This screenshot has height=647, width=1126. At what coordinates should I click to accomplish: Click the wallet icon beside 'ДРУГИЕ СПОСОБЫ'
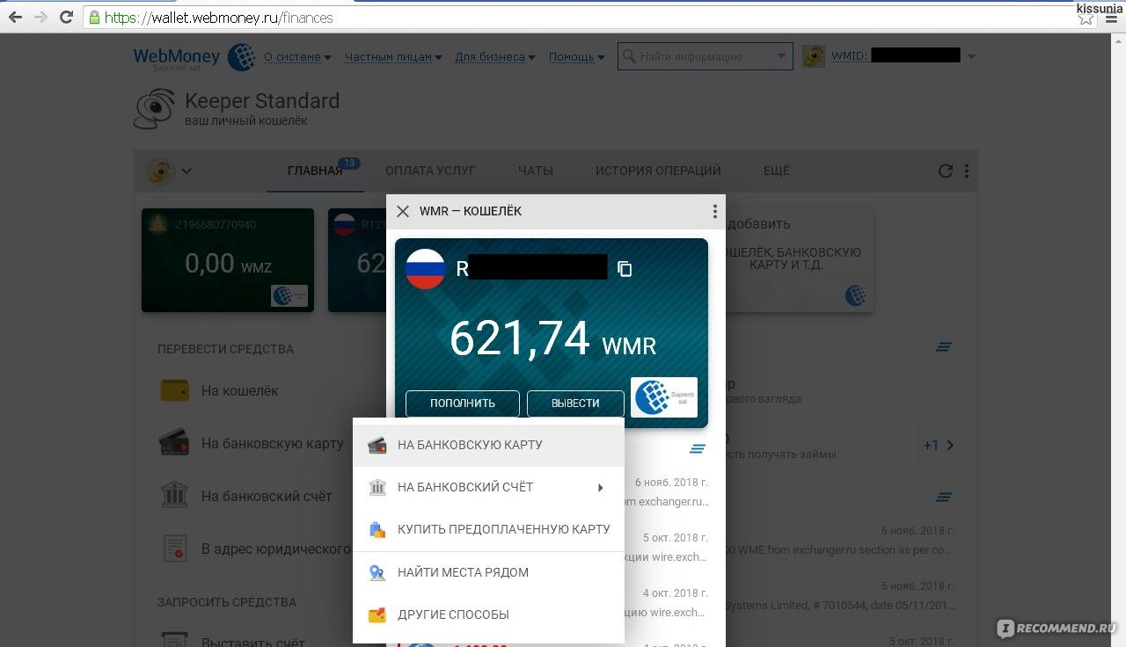(x=377, y=614)
